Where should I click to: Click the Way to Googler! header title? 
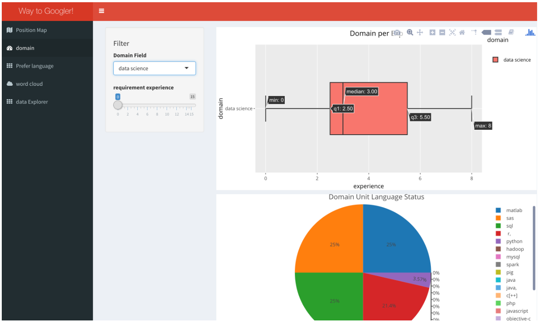(46, 11)
